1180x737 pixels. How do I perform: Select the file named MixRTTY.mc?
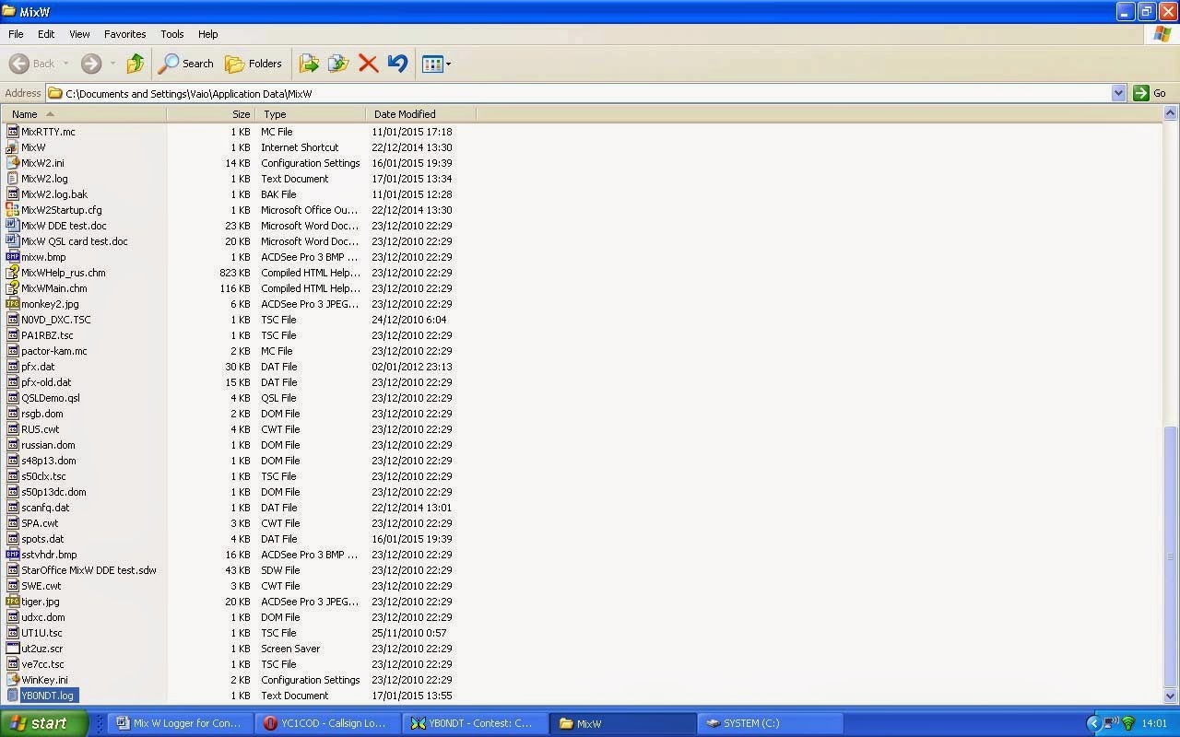click(x=48, y=132)
